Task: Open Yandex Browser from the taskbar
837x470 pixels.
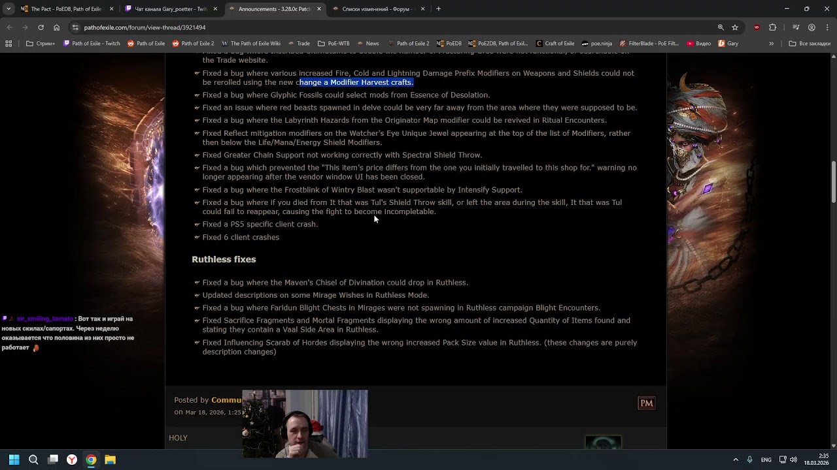Action: point(72,460)
